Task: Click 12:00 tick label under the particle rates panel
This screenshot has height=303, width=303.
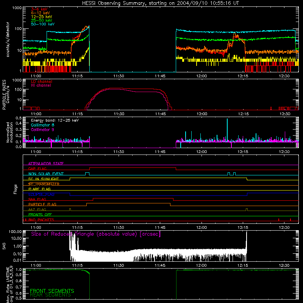Action: click(x=202, y=114)
